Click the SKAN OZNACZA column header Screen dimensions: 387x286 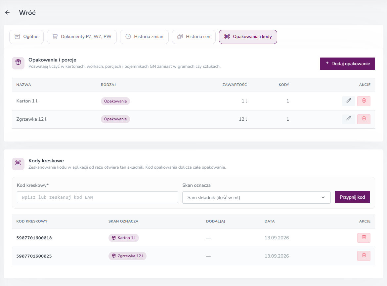(x=123, y=221)
